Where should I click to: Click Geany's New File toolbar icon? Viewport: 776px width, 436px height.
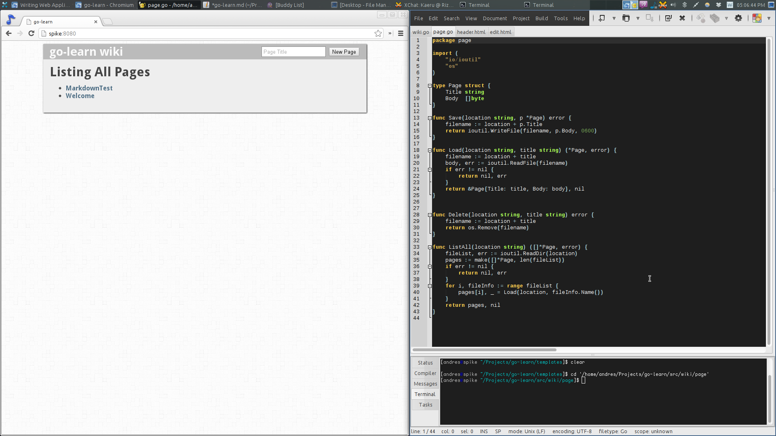click(602, 18)
